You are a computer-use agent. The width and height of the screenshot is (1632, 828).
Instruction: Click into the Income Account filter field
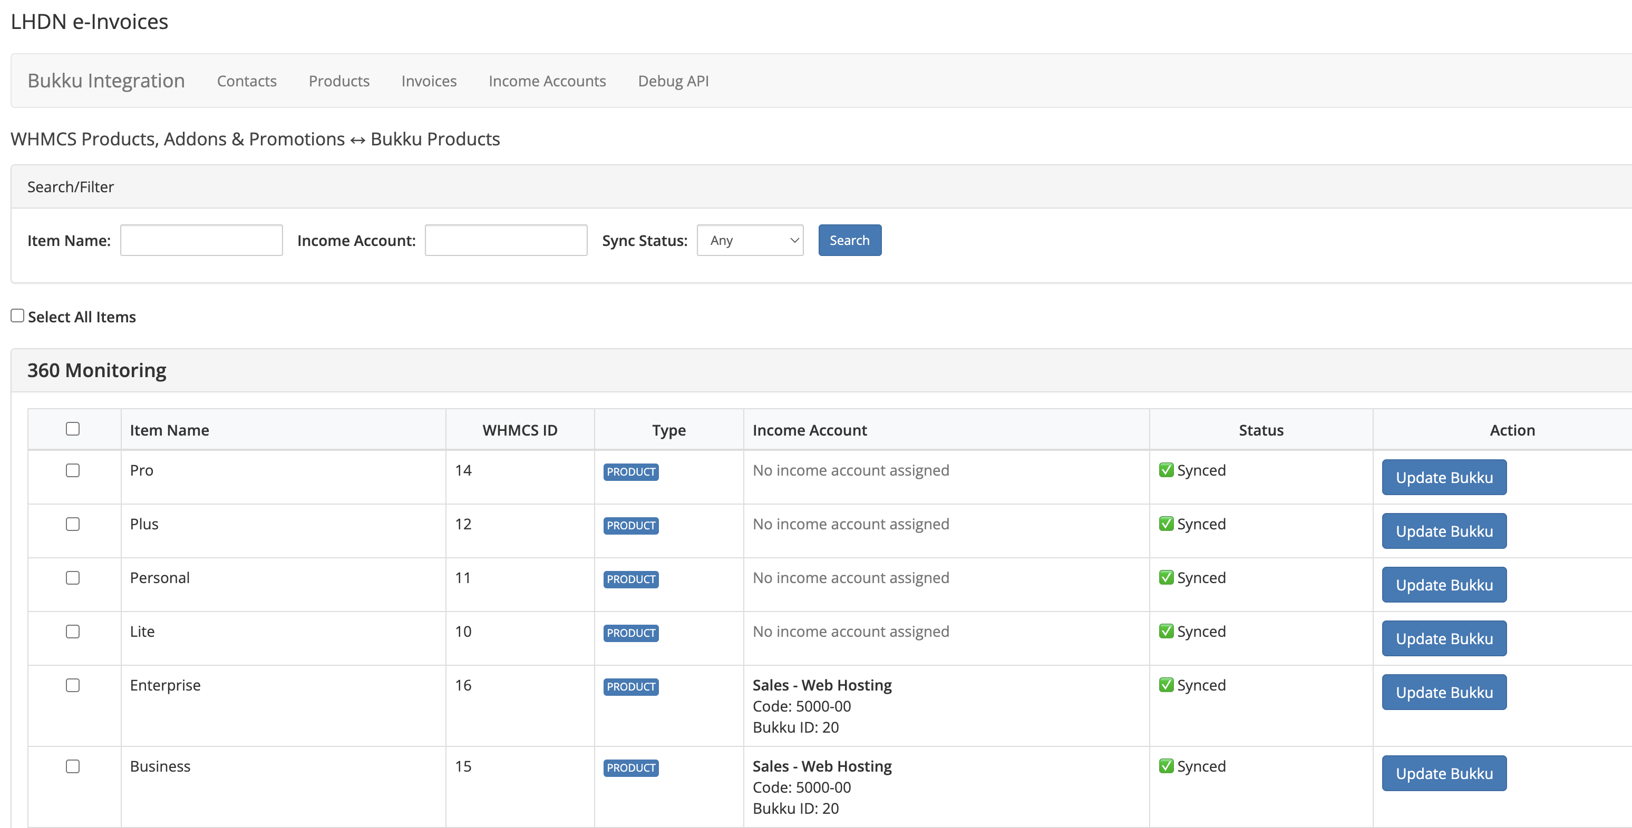[506, 240]
